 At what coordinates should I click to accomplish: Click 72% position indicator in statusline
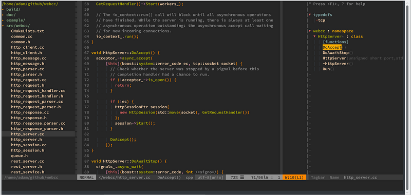tap(234, 178)
